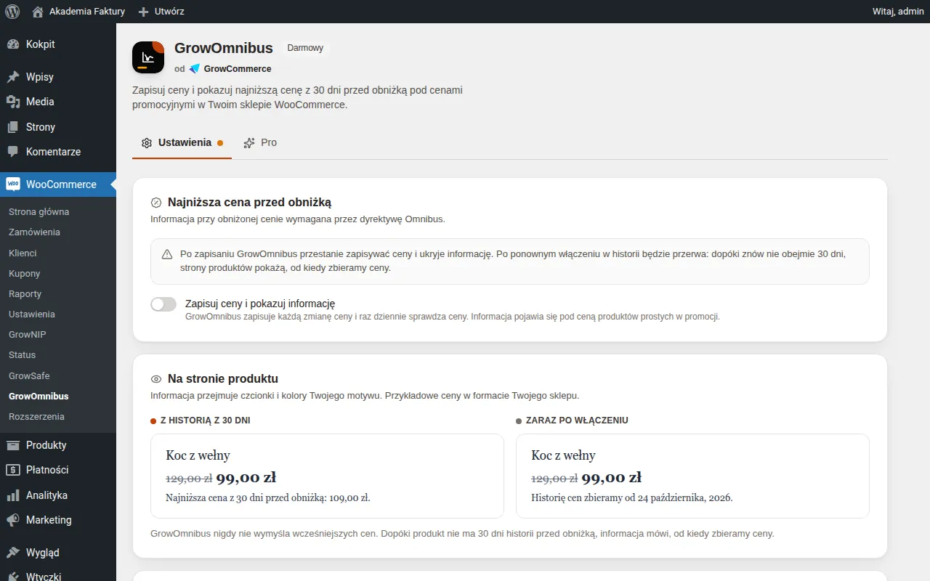Click the Kokpit dashboard icon
This screenshot has height=581, width=930.
point(12,44)
